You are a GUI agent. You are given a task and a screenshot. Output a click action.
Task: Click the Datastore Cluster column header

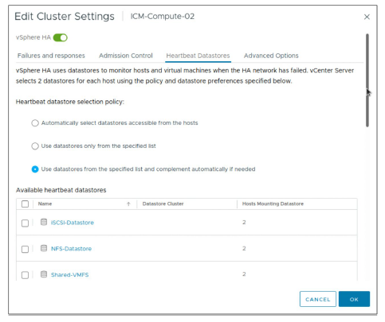(163, 204)
